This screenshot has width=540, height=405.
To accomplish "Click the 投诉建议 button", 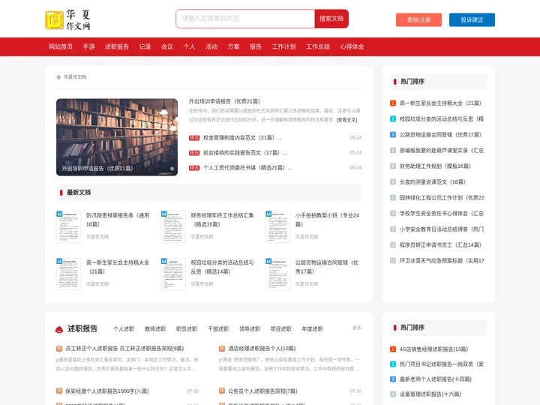I will tap(472, 20).
